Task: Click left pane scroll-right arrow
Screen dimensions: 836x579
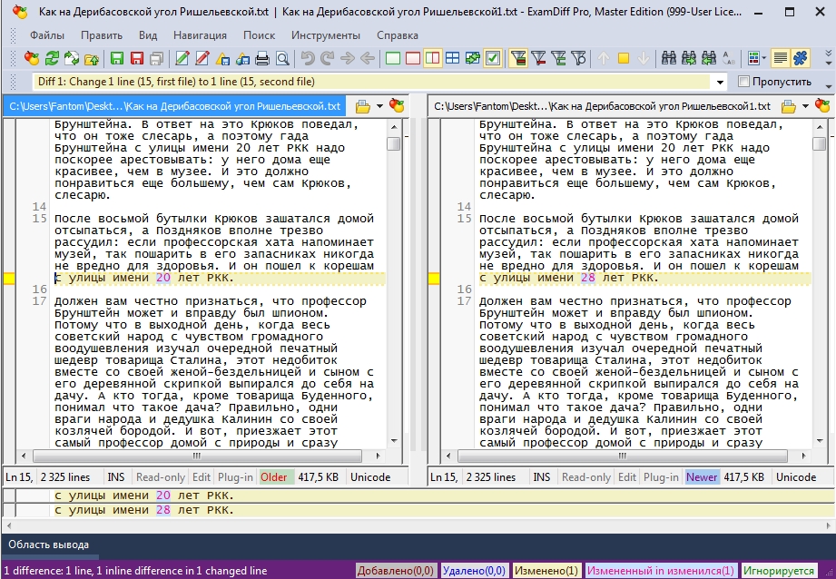Action: [x=378, y=456]
